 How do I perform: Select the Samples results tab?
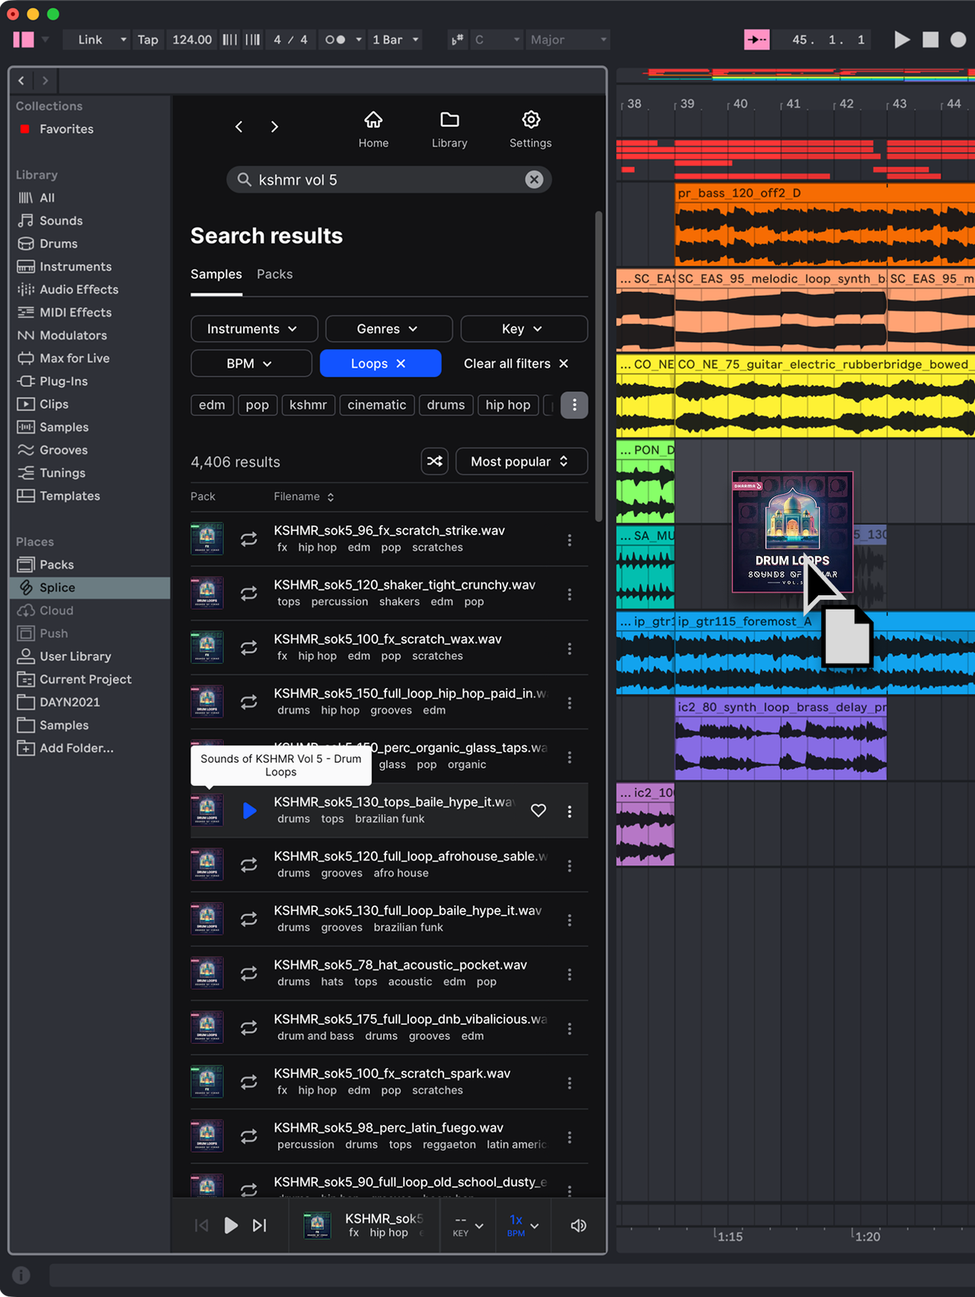coord(216,274)
